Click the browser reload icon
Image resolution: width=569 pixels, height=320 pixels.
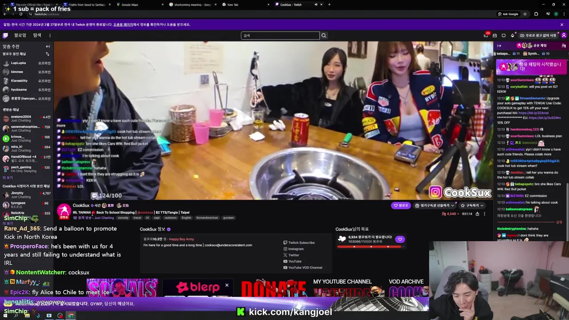20,14
